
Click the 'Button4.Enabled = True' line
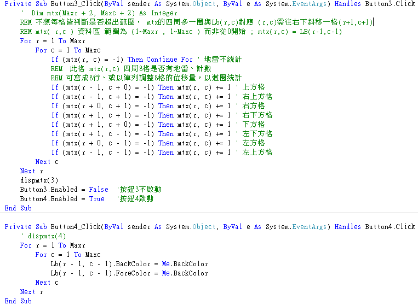62,199
